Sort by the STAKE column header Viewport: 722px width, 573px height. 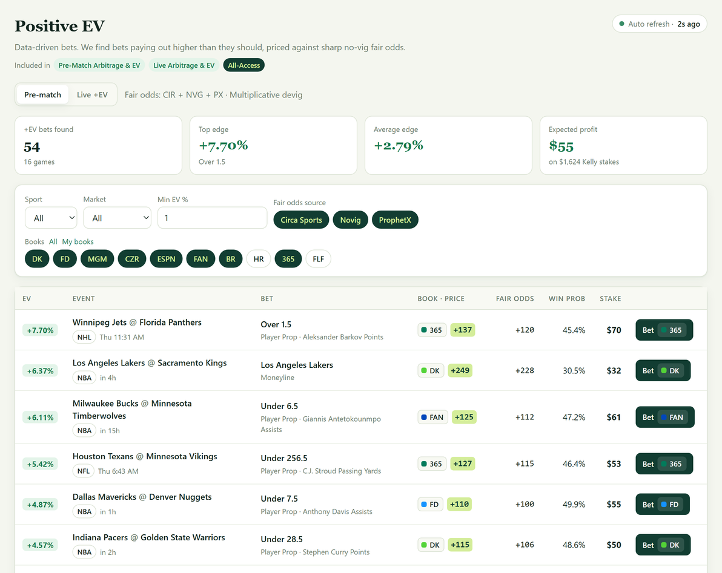click(610, 298)
